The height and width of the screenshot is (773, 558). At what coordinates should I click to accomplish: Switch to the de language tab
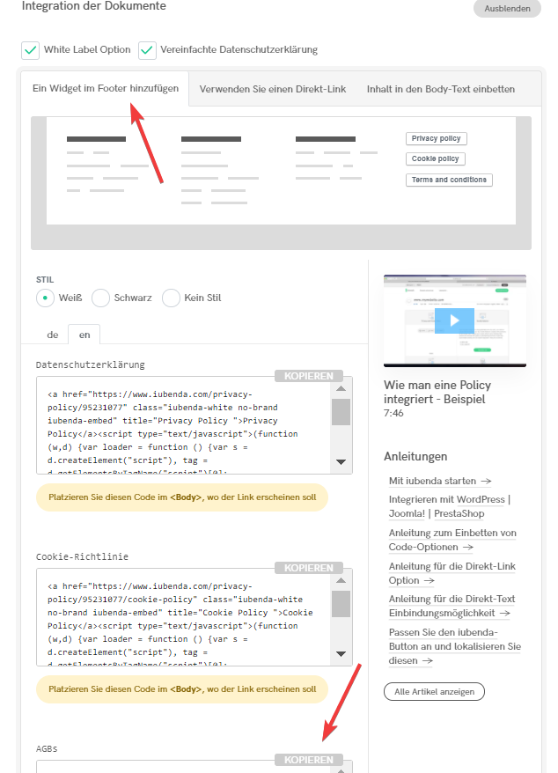pyautogui.click(x=53, y=335)
